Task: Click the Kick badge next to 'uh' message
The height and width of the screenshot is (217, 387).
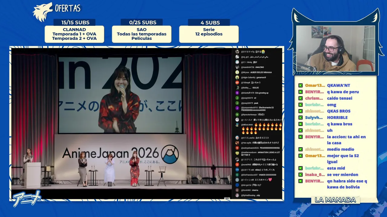Action: [300, 130]
